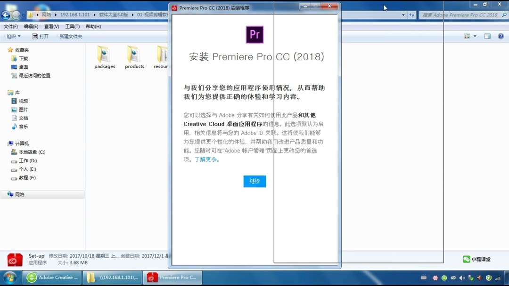This screenshot has width=509, height=286.
Task: Click the Premiere Pro logo in the installer
Action: (x=254, y=35)
